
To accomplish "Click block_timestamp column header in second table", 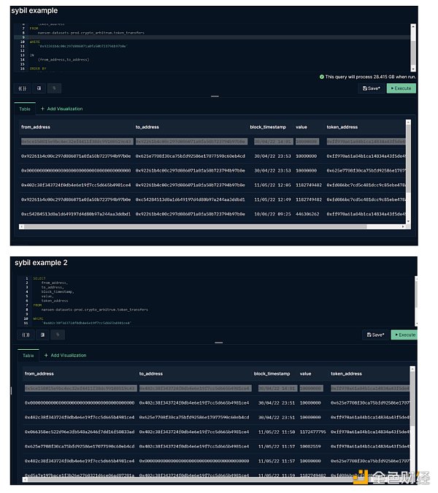I will tap(272, 372).
